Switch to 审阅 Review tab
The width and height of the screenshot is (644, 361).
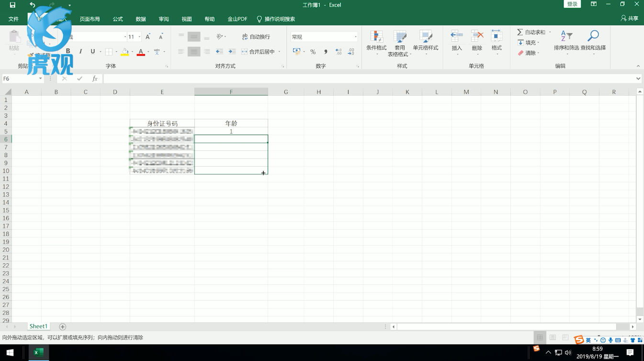[x=164, y=19]
